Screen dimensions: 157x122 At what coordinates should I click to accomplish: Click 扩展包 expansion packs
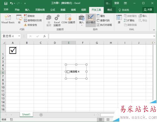(129, 20)
